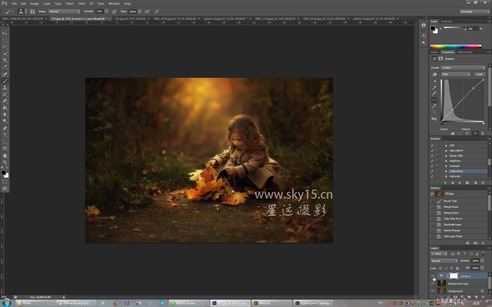The image size is (492, 307).
Task: Choose the smooth curve edit mode icon
Action: pos(434,100)
